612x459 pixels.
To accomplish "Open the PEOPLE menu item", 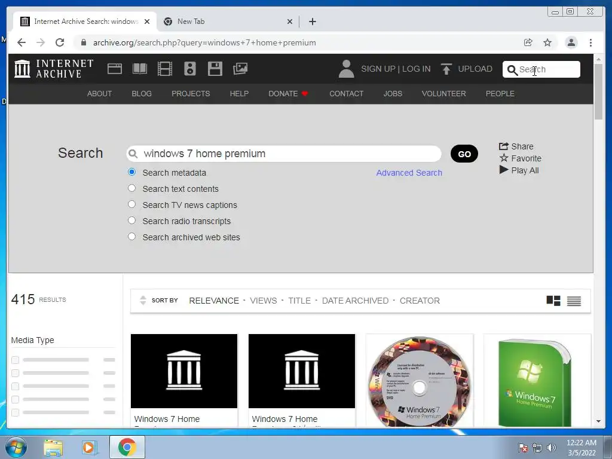I will [500, 94].
